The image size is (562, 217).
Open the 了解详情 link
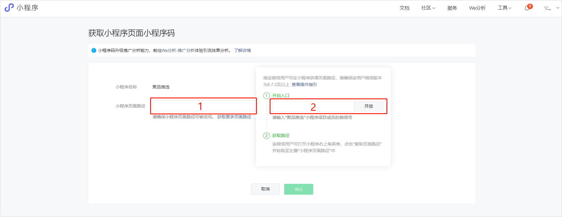click(242, 50)
